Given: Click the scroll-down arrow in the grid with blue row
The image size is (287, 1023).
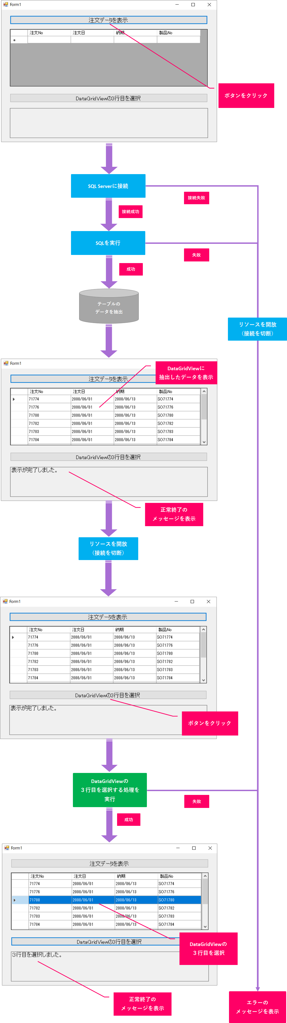Looking at the screenshot, I should pos(205,926).
